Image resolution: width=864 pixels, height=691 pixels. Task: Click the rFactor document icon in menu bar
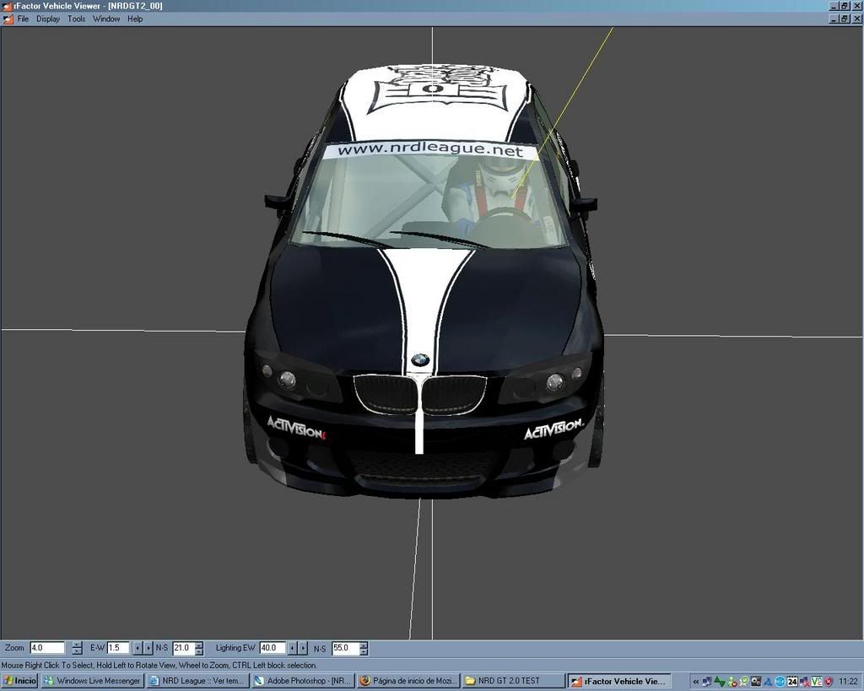coord(8,19)
